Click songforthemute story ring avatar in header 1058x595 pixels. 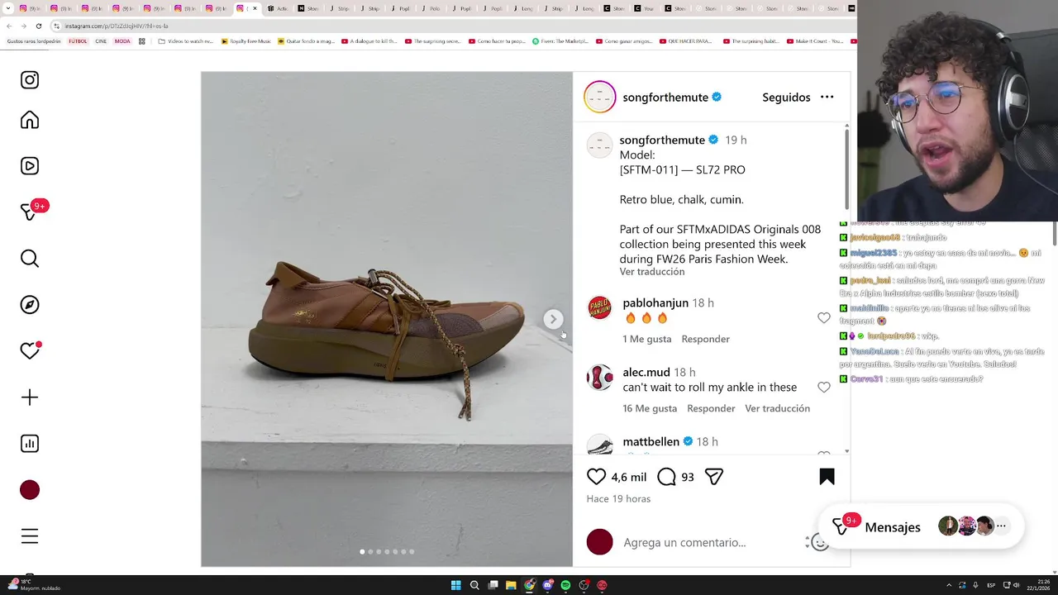(x=600, y=98)
